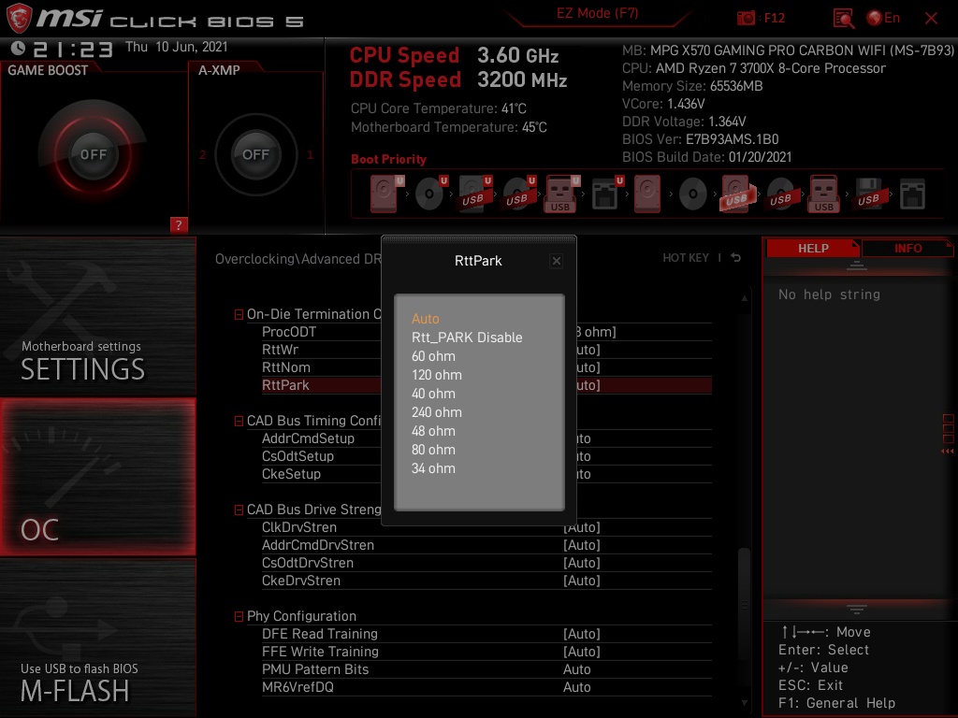Select the sixth boot icon, a network device with U badge
This screenshot has height=718, width=958.
click(x=606, y=194)
